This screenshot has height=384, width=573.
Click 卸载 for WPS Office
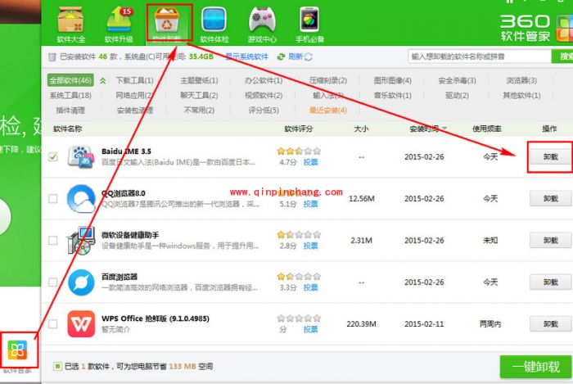pos(550,323)
